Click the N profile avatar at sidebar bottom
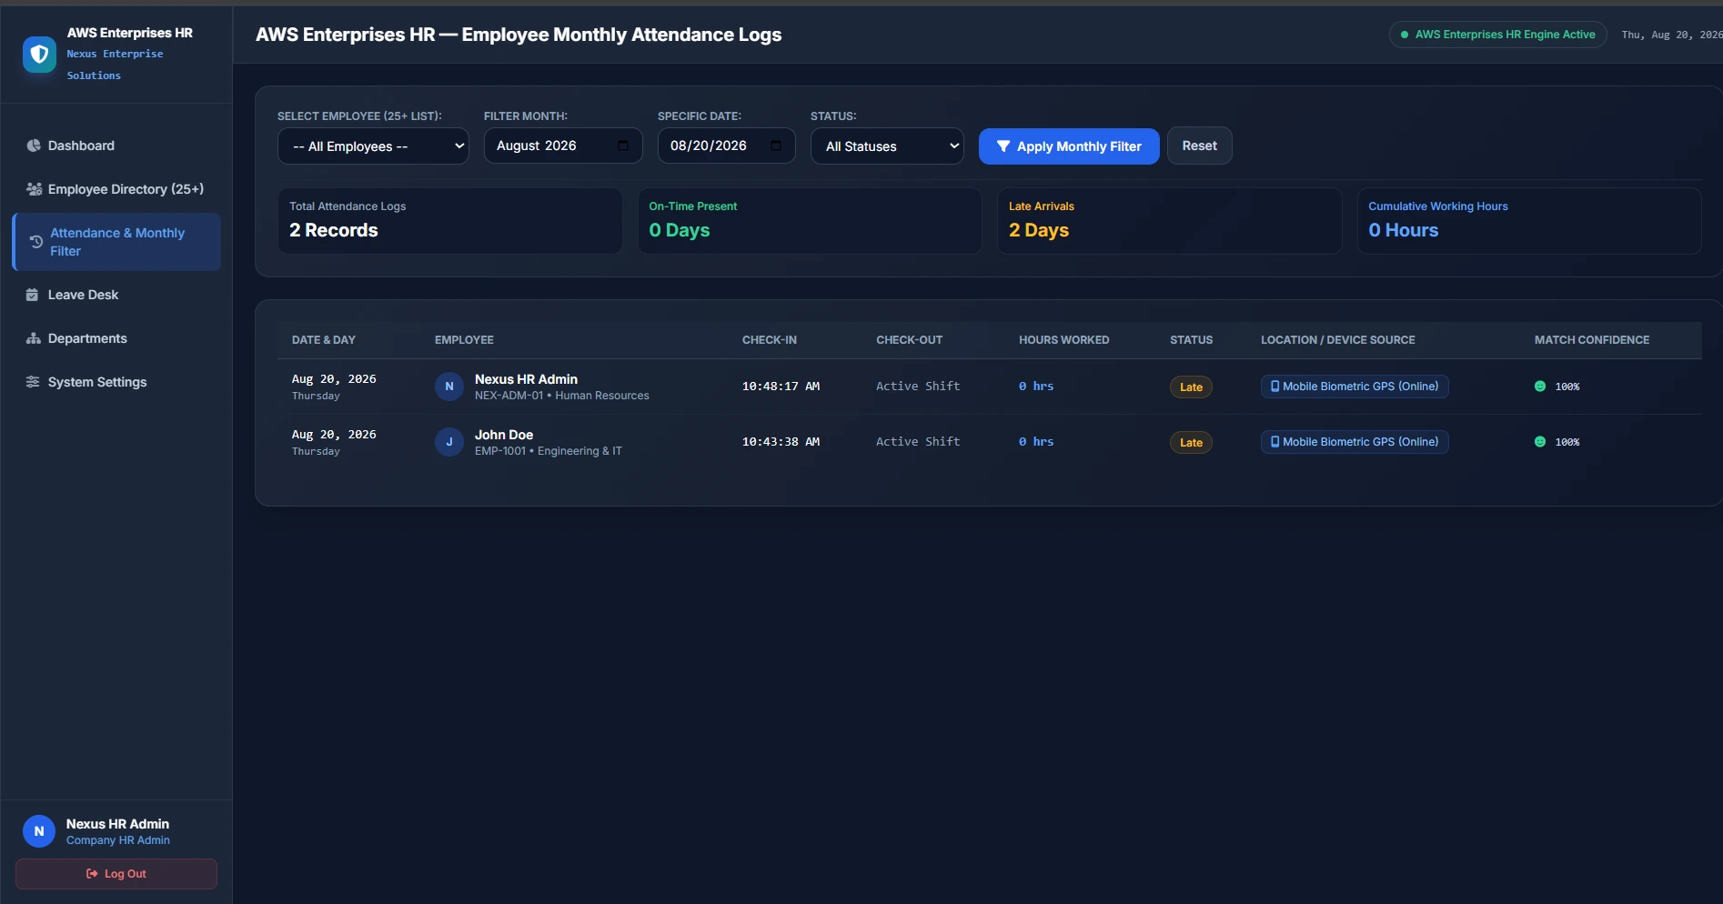This screenshot has height=904, width=1723. [x=39, y=831]
